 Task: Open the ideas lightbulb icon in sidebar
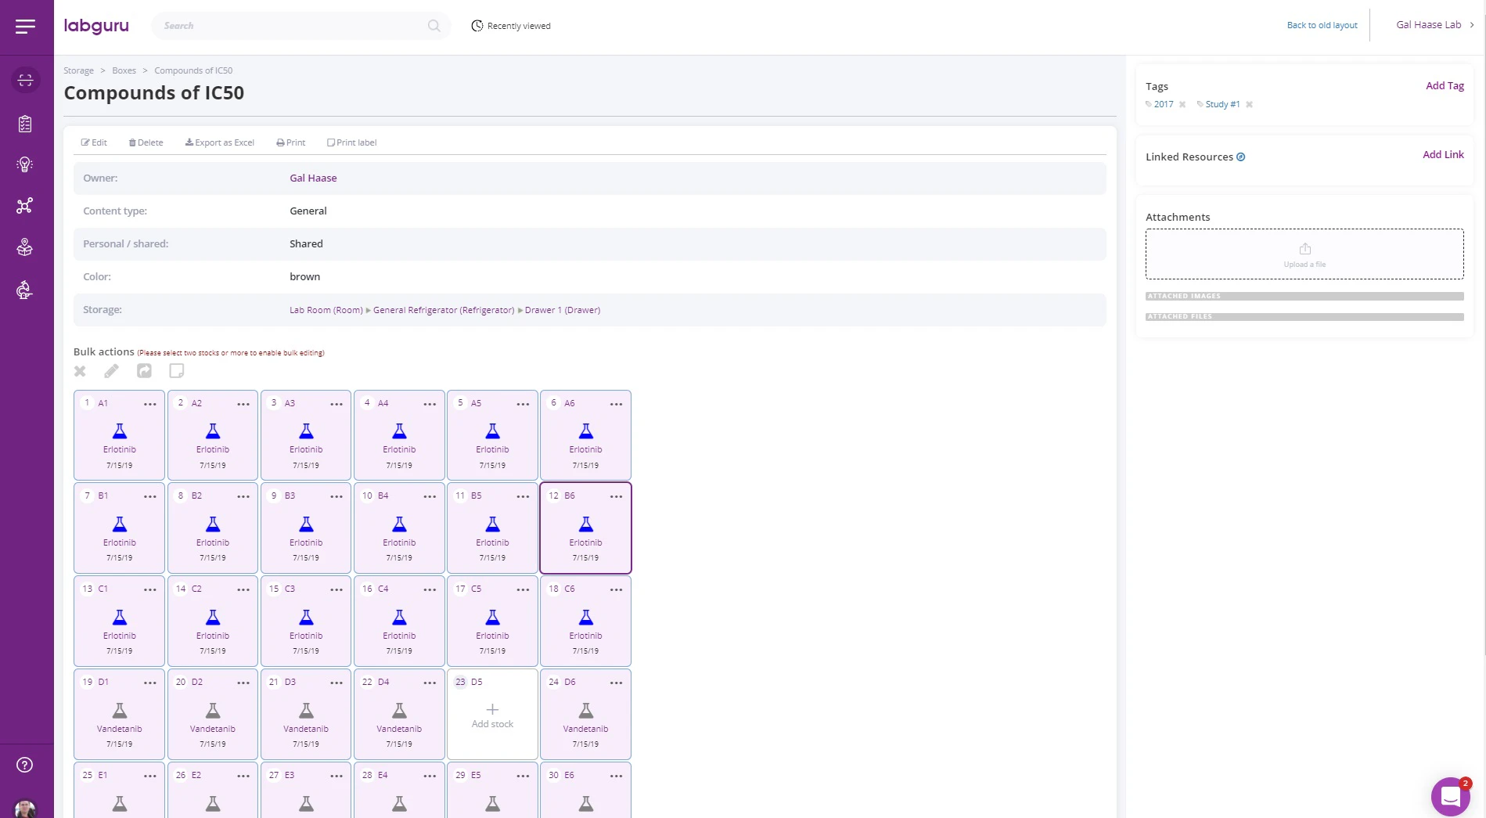click(25, 164)
